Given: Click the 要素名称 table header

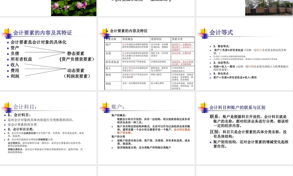Looking at the screenshot, I should click(111, 39).
